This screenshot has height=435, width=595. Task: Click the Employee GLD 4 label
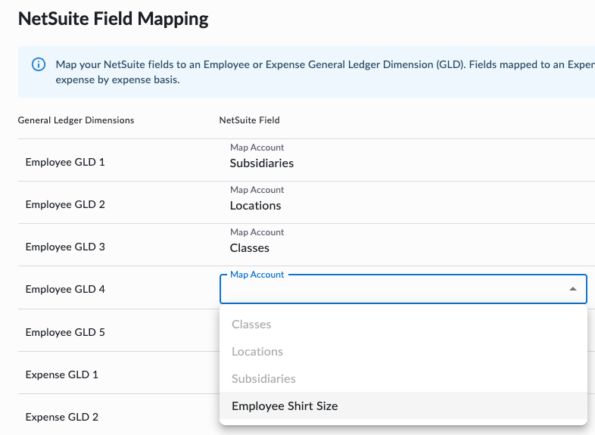pyautogui.click(x=65, y=289)
